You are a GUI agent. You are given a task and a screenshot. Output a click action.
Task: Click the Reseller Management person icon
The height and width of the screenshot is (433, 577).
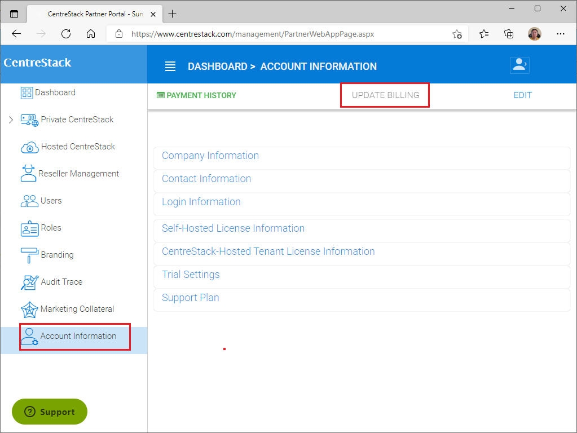click(x=28, y=173)
